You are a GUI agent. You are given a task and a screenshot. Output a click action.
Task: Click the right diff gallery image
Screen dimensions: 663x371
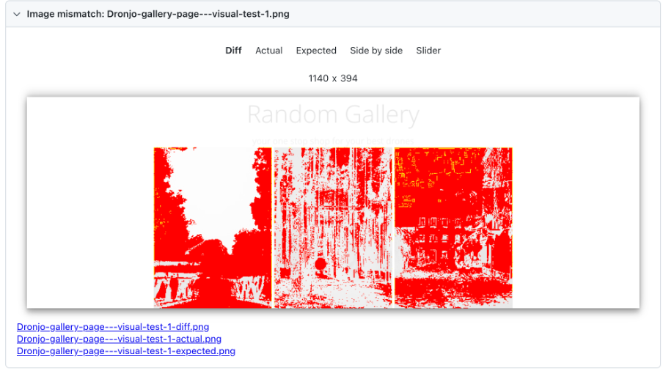pyautogui.click(x=453, y=227)
